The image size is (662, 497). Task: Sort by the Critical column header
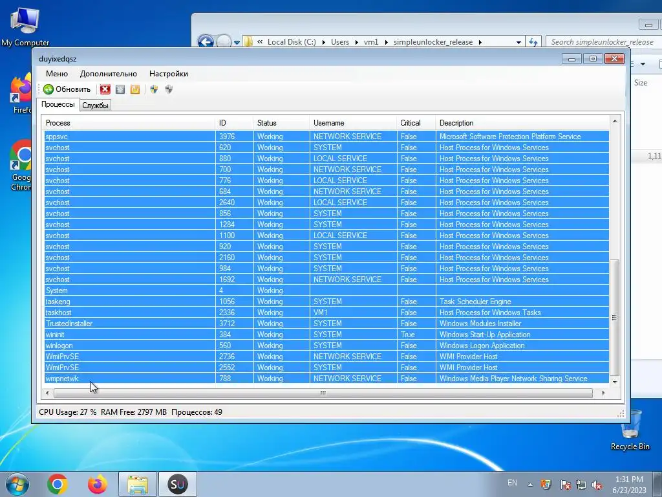click(416, 123)
